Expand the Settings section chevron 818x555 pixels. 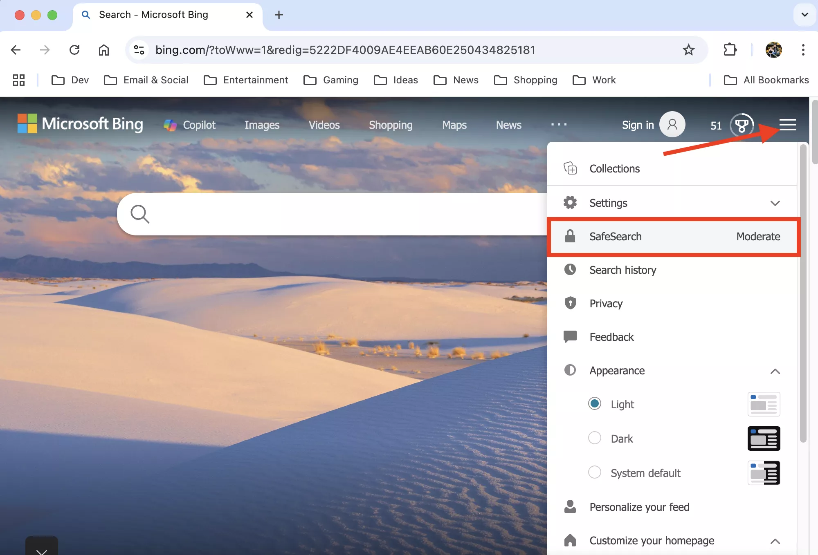click(x=775, y=203)
